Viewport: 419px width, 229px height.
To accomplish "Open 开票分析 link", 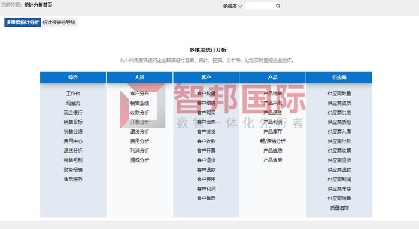I will point(139,122).
